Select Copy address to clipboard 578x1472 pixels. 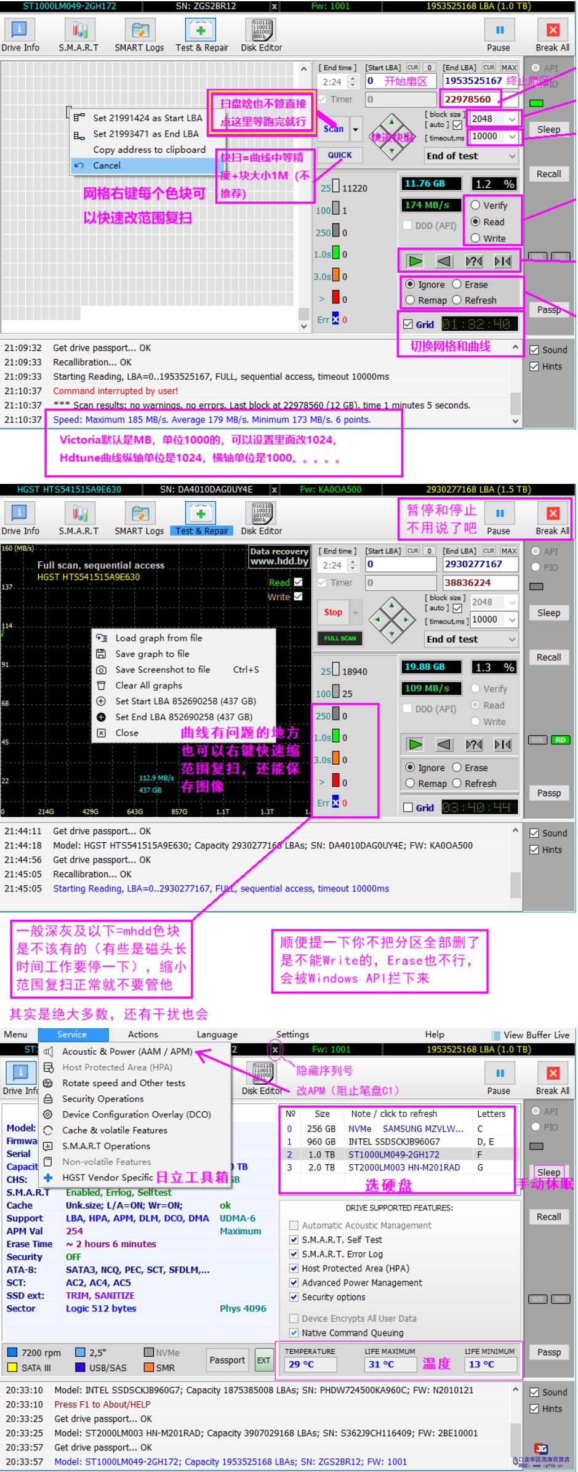click(x=149, y=150)
